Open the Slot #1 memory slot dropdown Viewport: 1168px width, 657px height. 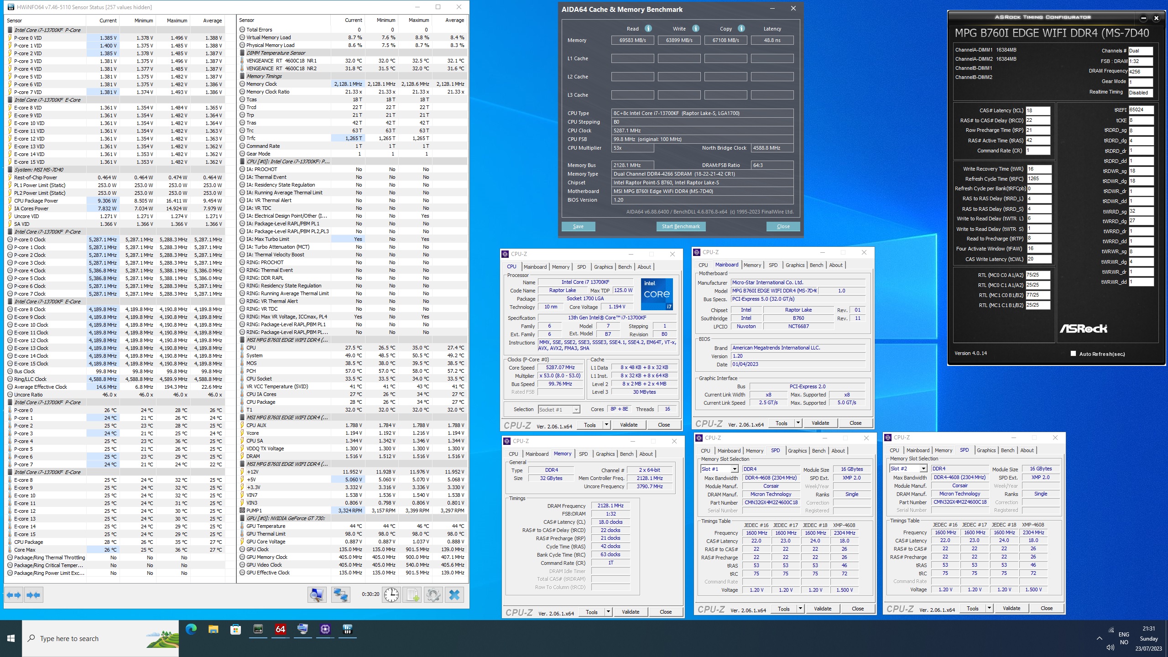click(x=720, y=469)
